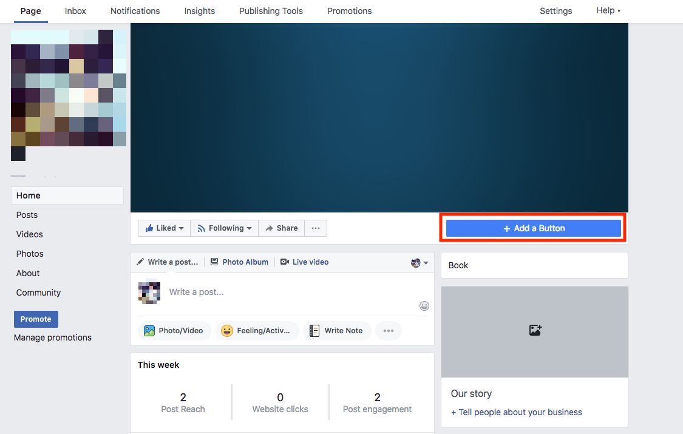Click the Share button
Image resolution: width=683 pixels, height=434 pixels.
tap(281, 228)
